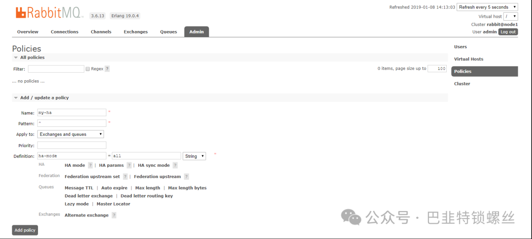Open help for Federation upstream set
Screen dimensions: 532x239
tap(125, 177)
